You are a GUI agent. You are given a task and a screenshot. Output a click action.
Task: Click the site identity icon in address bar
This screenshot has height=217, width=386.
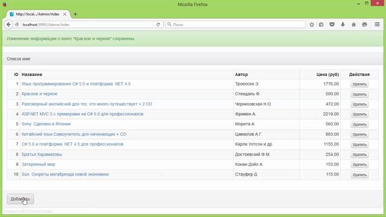[x=17, y=25]
